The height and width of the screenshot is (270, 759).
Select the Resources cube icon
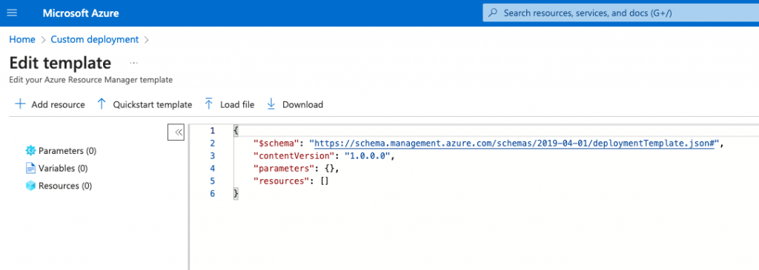click(x=30, y=186)
